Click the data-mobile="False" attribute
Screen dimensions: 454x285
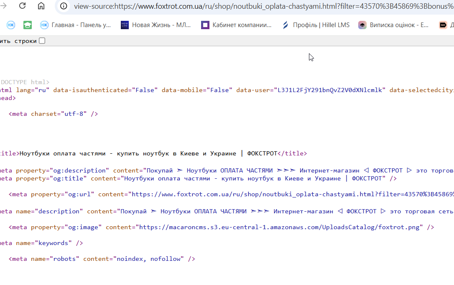click(x=197, y=90)
